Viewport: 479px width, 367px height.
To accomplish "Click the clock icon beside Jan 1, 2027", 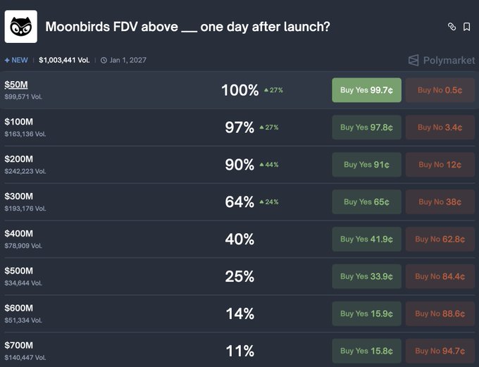I will point(104,61).
